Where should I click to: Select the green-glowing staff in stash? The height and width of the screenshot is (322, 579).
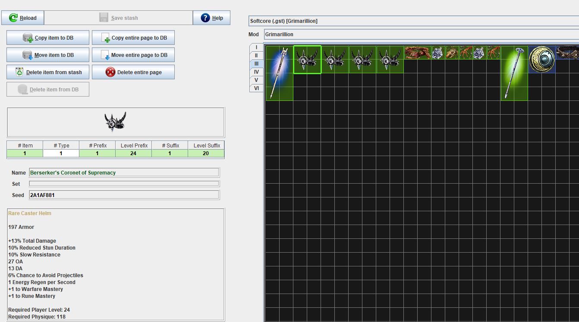[514, 73]
